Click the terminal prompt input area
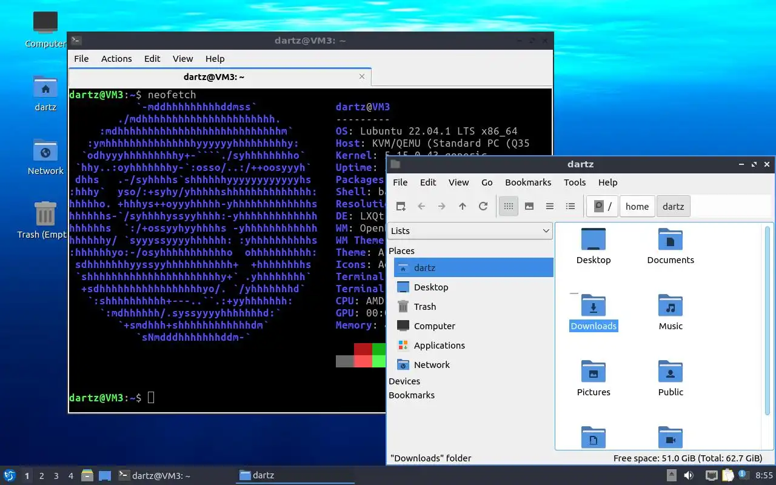776x485 pixels. (151, 398)
